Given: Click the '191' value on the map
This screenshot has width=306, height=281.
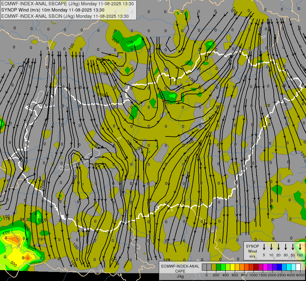Looking at the screenshot, I should click(42, 239).
